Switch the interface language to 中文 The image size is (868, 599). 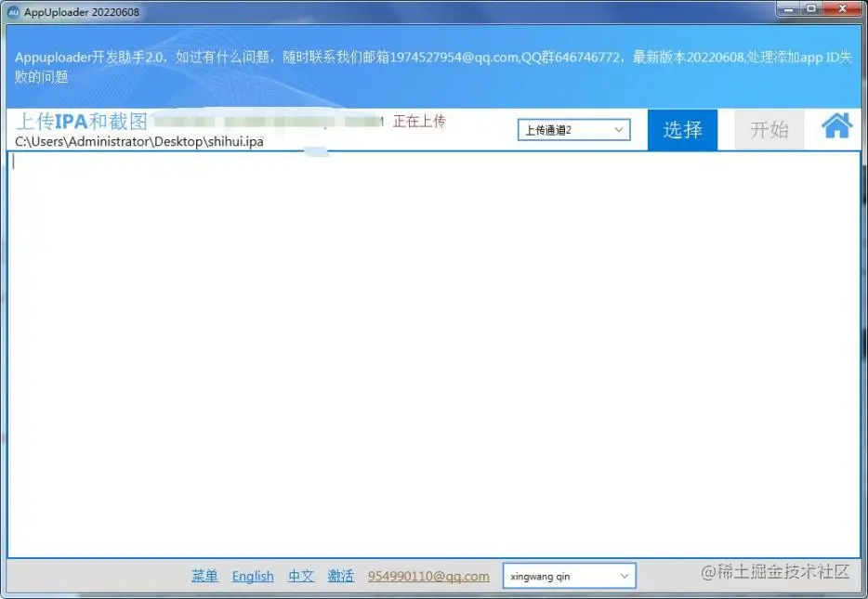(x=300, y=576)
